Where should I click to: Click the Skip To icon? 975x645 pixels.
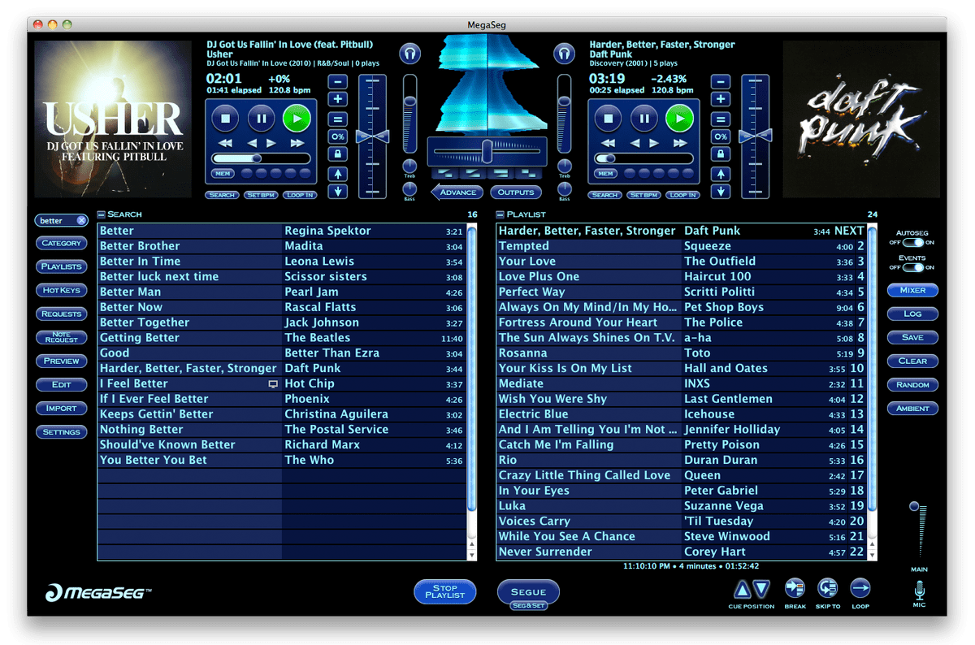point(827,588)
